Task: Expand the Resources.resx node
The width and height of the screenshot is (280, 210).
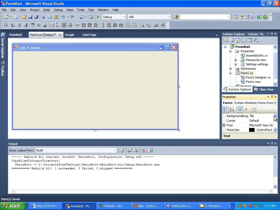Action: coord(235,60)
